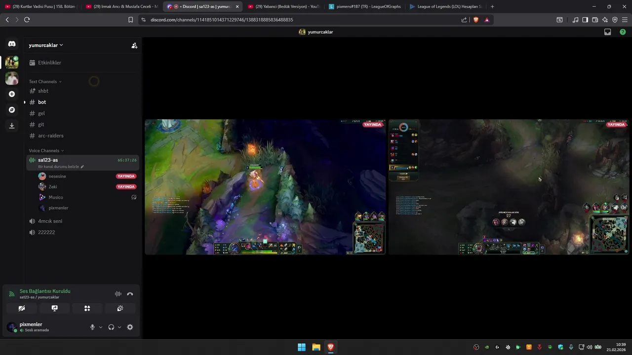Viewport: 632px width, 355px height.
Task: Click the YAYINDA badge next to nesesine
Action: [x=126, y=176]
